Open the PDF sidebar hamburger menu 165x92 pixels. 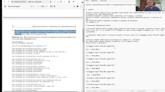[x=5, y=6]
